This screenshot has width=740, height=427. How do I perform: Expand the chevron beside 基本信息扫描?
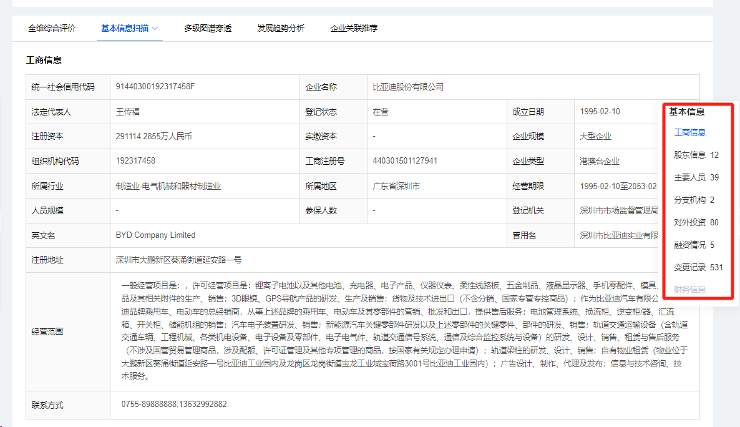tap(155, 28)
